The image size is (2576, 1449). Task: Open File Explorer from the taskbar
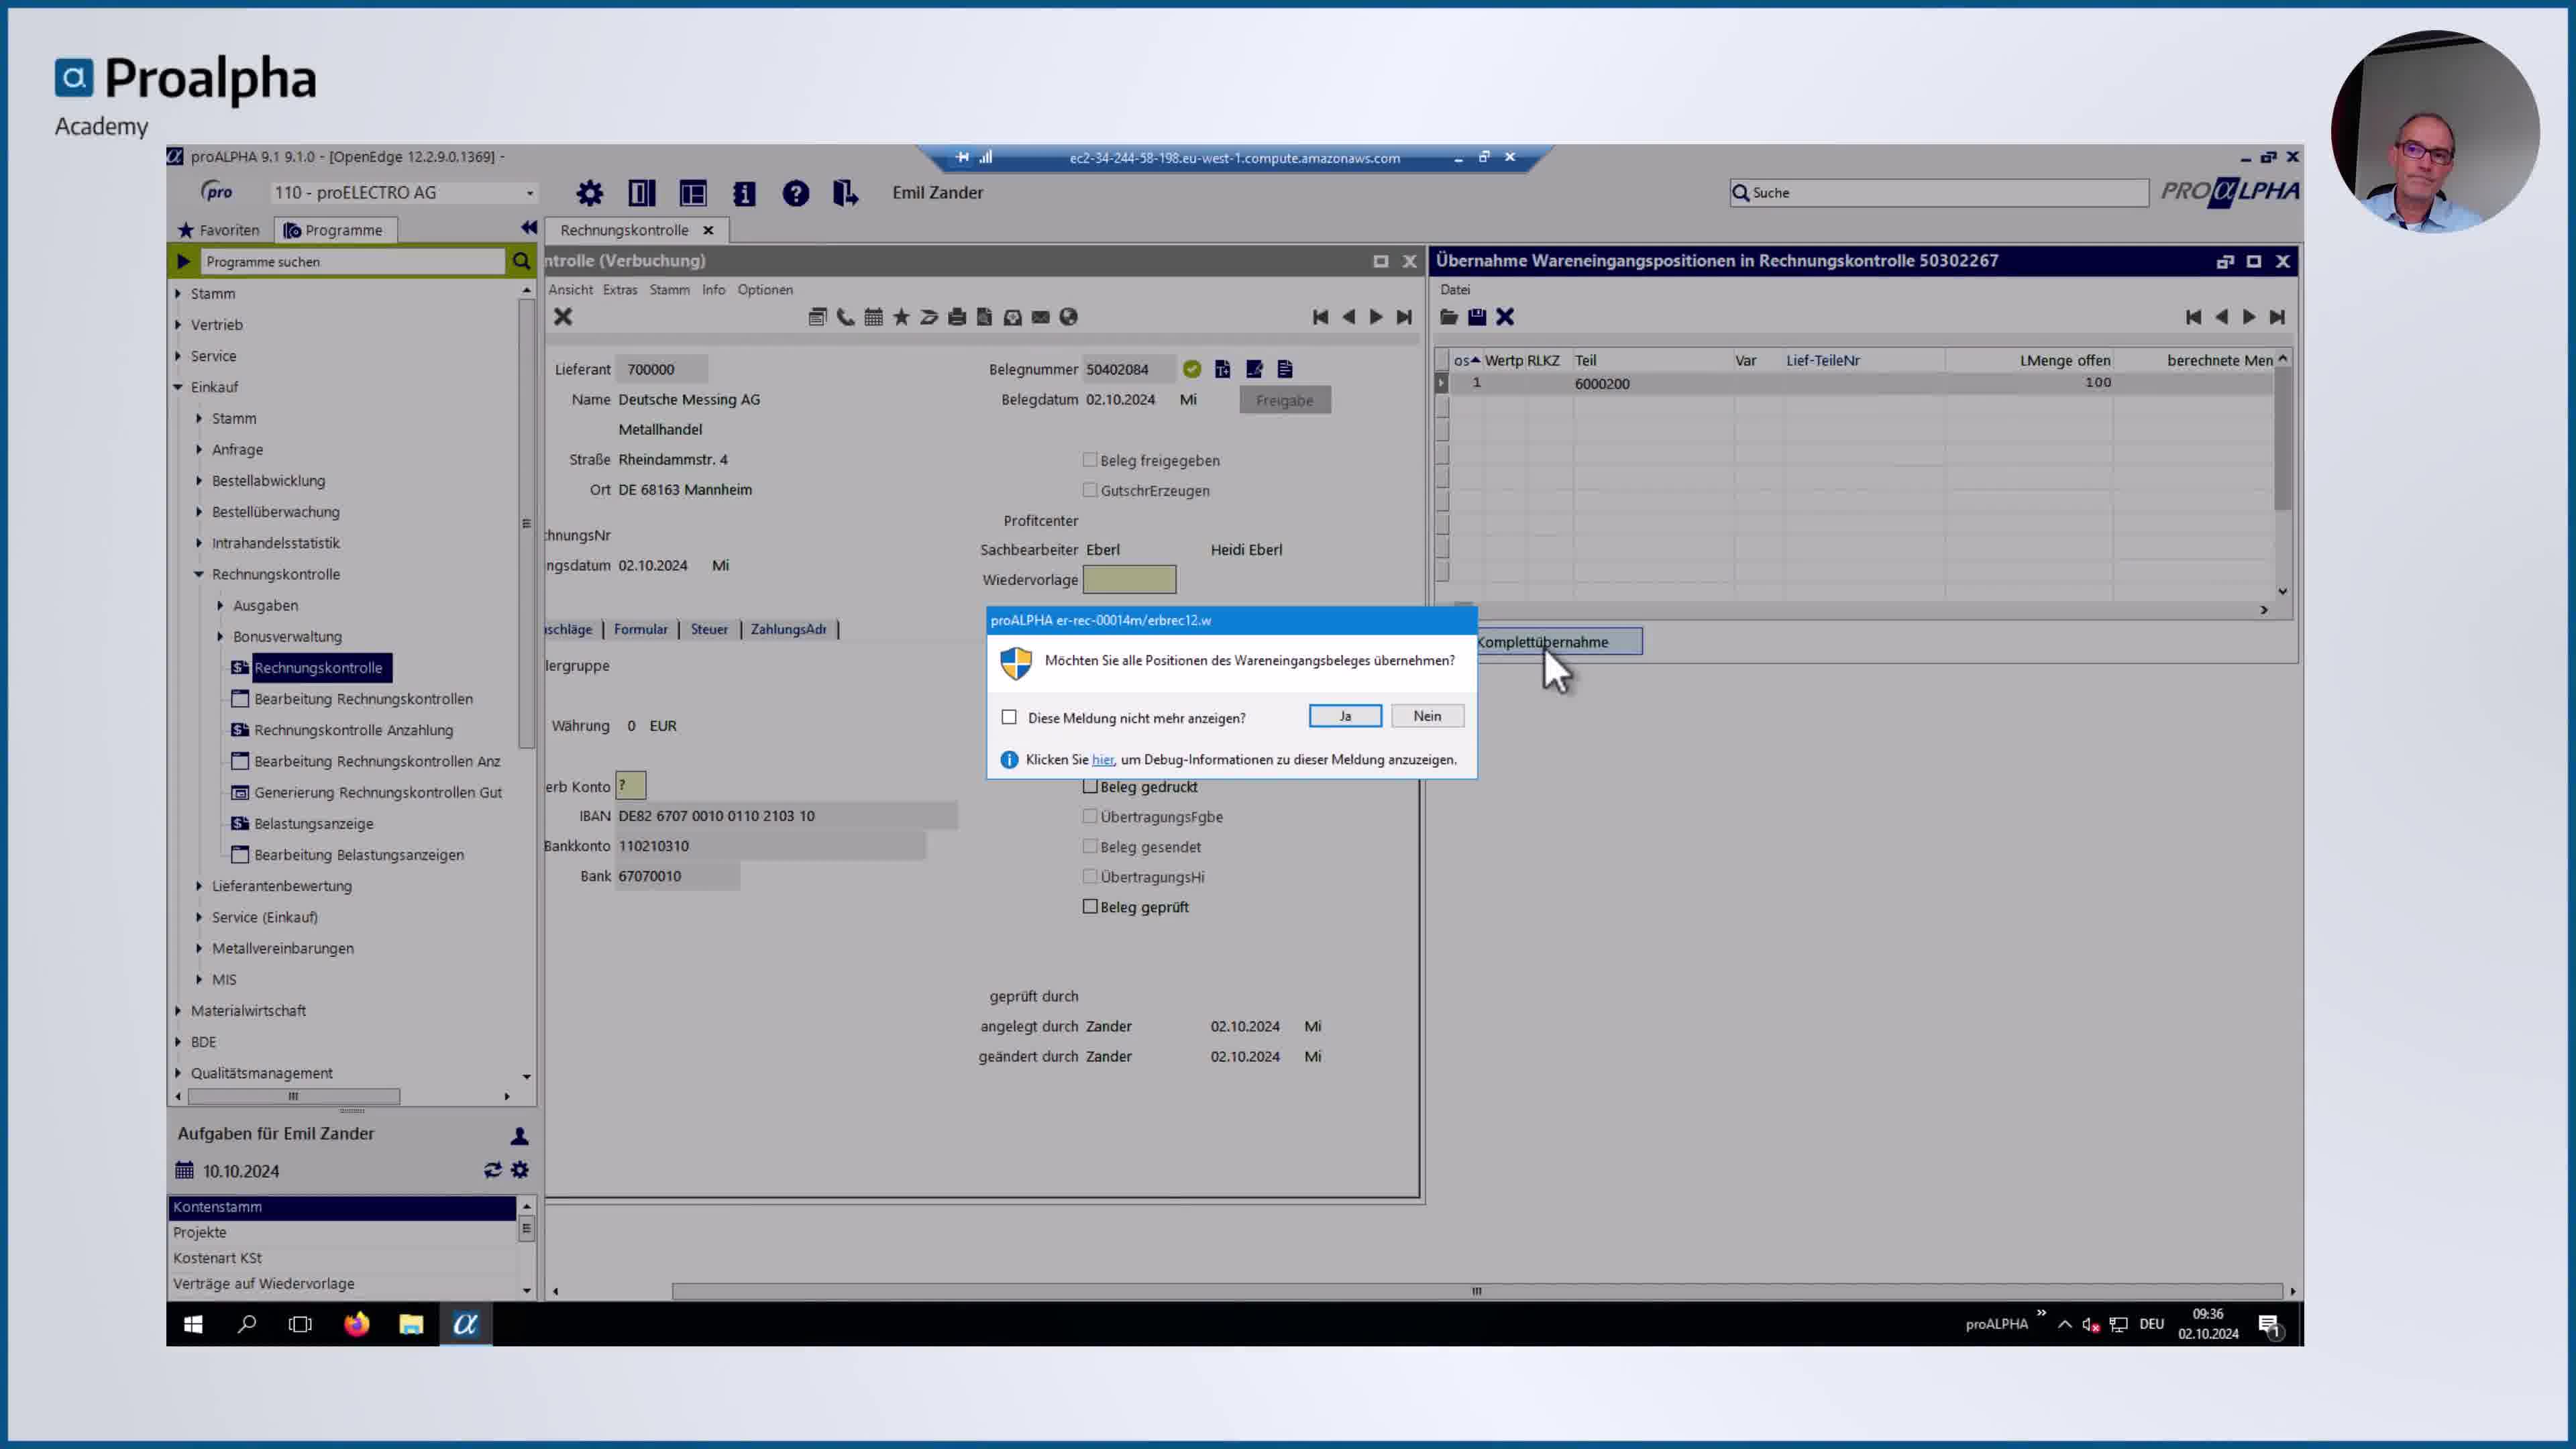(411, 1324)
